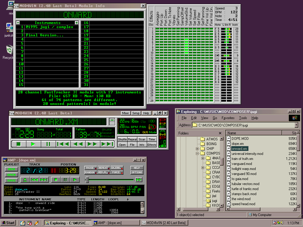Toggle intro Scan mode in MOD4WIN
Image resolution: width=303 pixels, height=227 pixels.
tap(142, 140)
